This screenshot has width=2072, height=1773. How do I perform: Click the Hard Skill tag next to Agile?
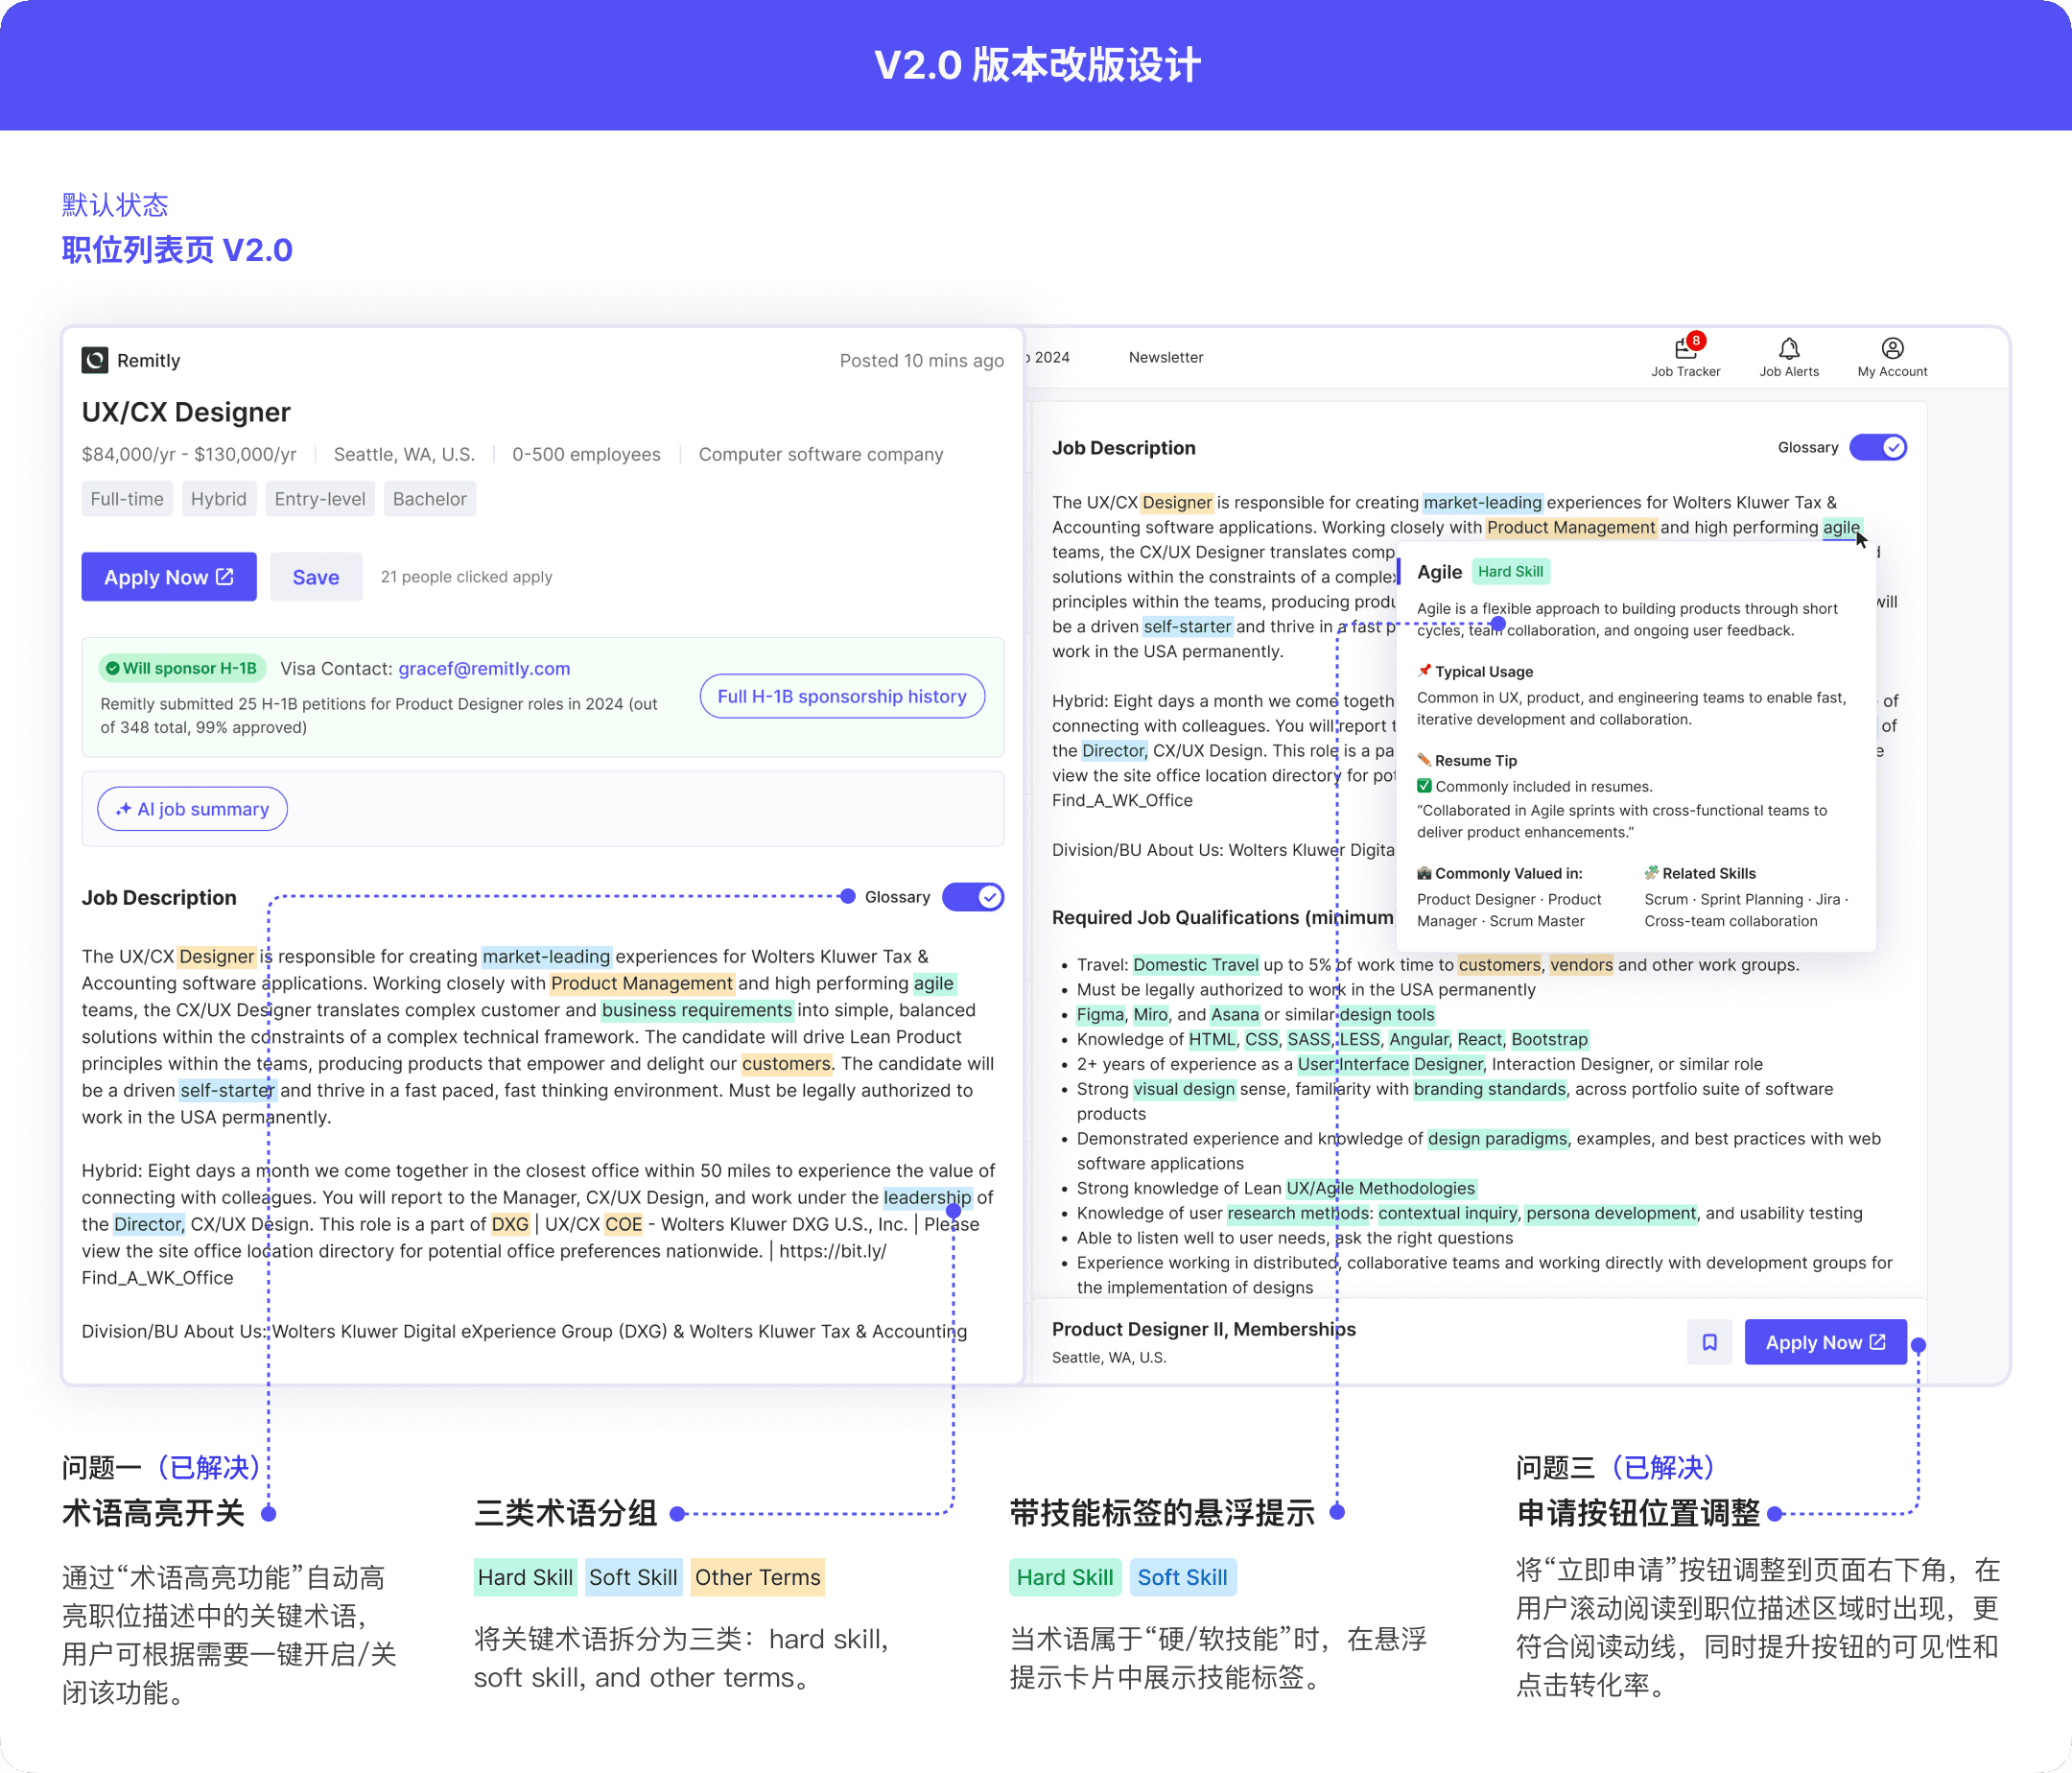point(1510,571)
